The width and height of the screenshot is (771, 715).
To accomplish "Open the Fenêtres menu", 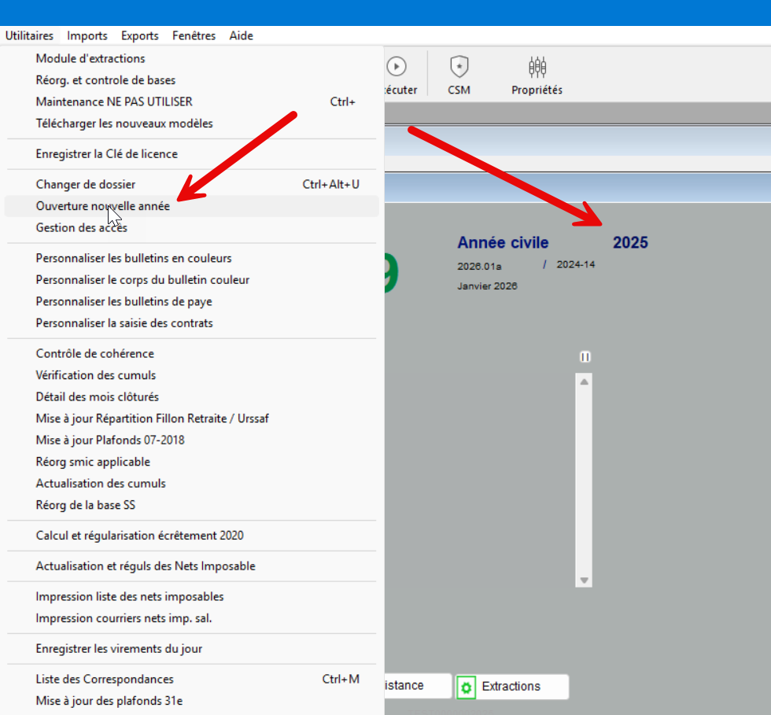I will (194, 35).
